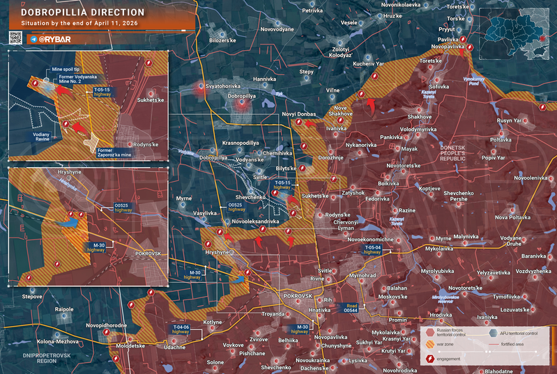The height and width of the screenshot is (374, 557).
Task: Click the Novooleksandrivka label
Action: tap(255, 221)
